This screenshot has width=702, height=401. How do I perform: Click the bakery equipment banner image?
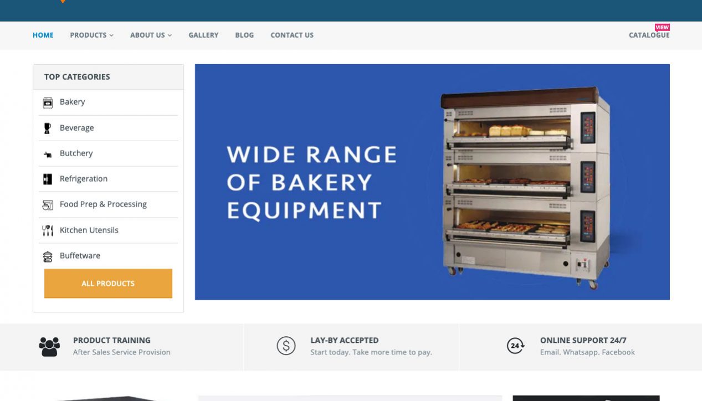(432, 182)
